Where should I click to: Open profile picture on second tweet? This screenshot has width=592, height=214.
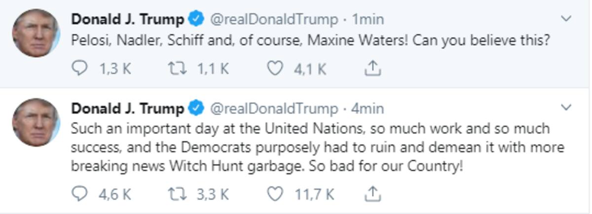tap(36, 122)
